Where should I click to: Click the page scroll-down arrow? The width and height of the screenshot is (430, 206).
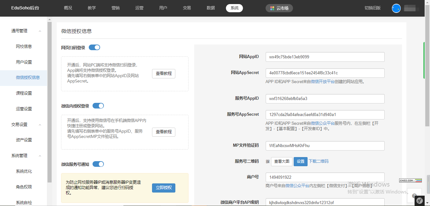[x=428, y=203]
